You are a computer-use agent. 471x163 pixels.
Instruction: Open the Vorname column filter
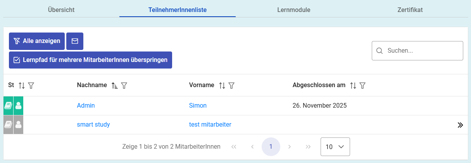point(231,85)
